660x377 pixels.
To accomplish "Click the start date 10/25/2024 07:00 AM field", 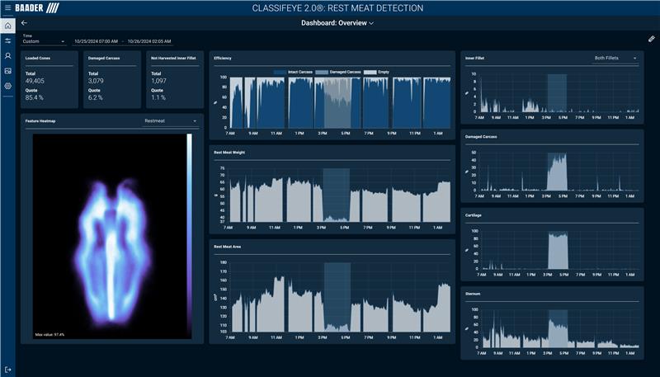I will (x=96, y=40).
